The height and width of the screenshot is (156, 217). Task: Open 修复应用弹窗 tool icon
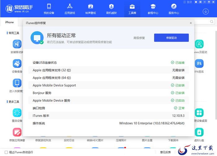17,132
